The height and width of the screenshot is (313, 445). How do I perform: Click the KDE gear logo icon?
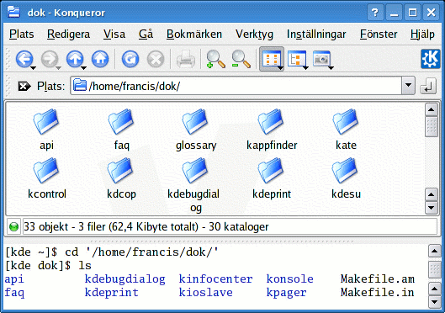tap(430, 59)
